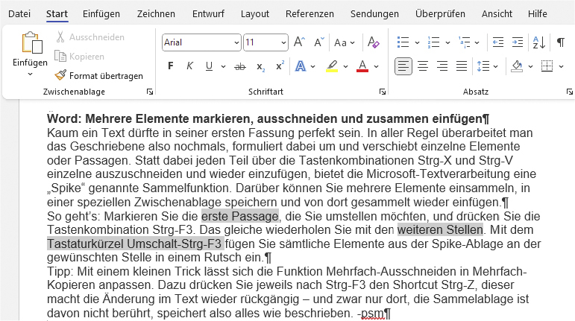Apply strikethrough formatting
This screenshot has height=321, width=575.
coord(240,66)
